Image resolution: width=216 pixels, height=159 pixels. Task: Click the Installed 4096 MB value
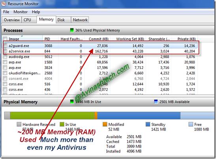[x=134, y=151]
